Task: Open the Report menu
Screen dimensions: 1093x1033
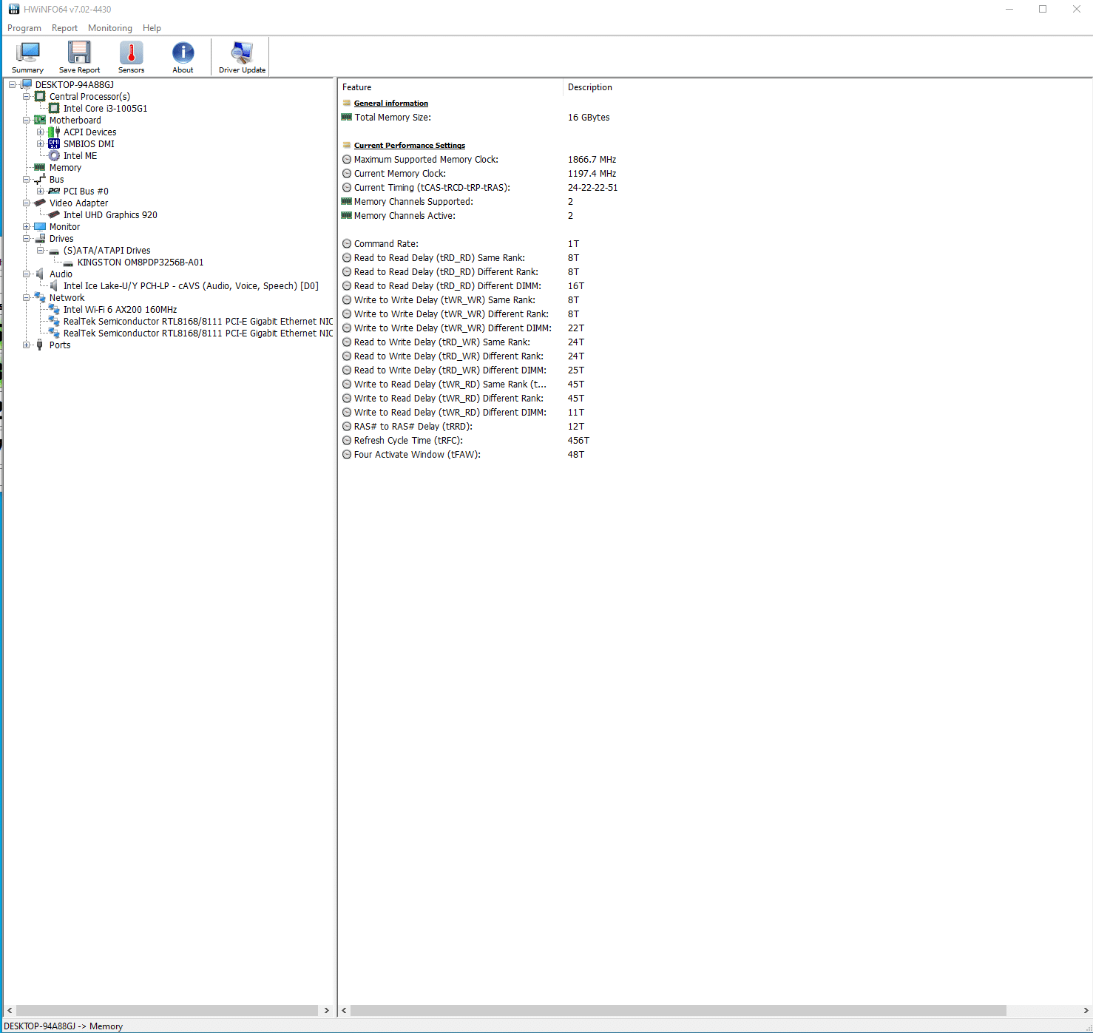Action: pyautogui.click(x=64, y=28)
